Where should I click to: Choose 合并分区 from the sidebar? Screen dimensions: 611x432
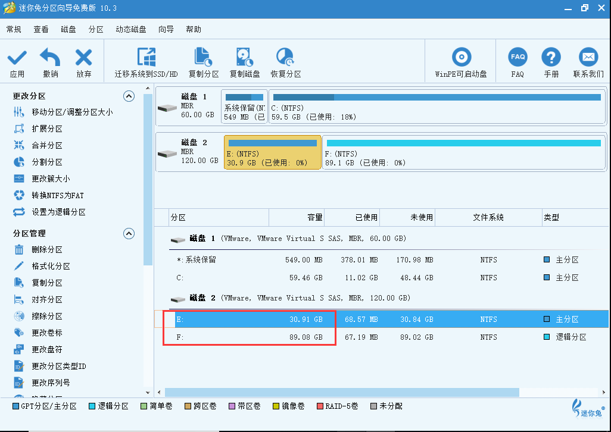pyautogui.click(x=47, y=146)
